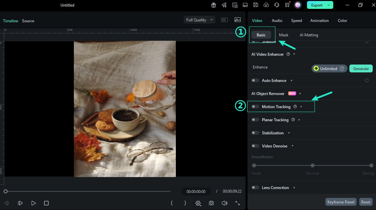Collapse the Video Denoise section arrow
This screenshot has width=376, height=210.
[292, 146]
